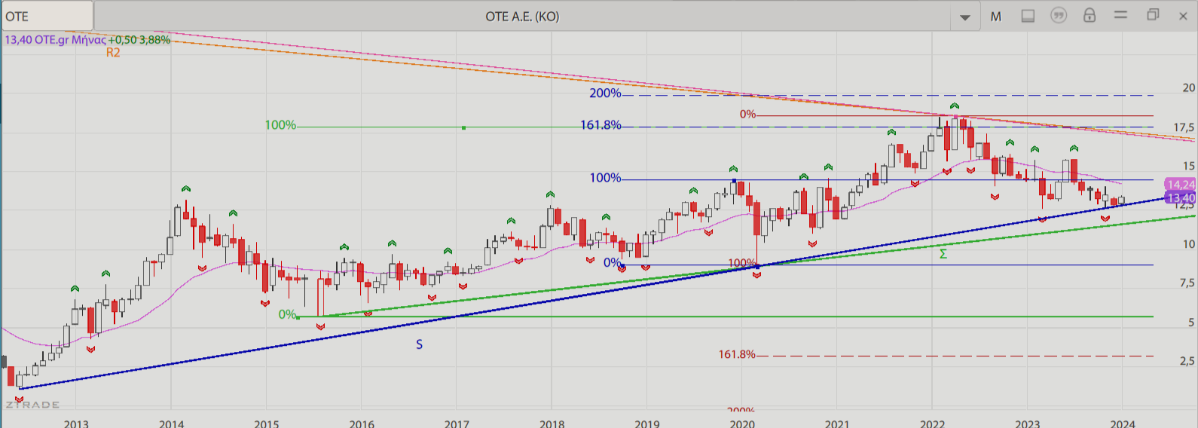The height and width of the screenshot is (428, 1198).
Task: Click the 20 price axis tick
Action: 1189,87
